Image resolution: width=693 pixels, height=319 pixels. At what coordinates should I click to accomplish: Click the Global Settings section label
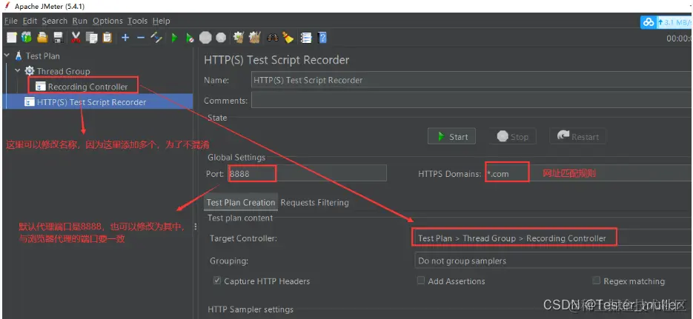(236, 157)
